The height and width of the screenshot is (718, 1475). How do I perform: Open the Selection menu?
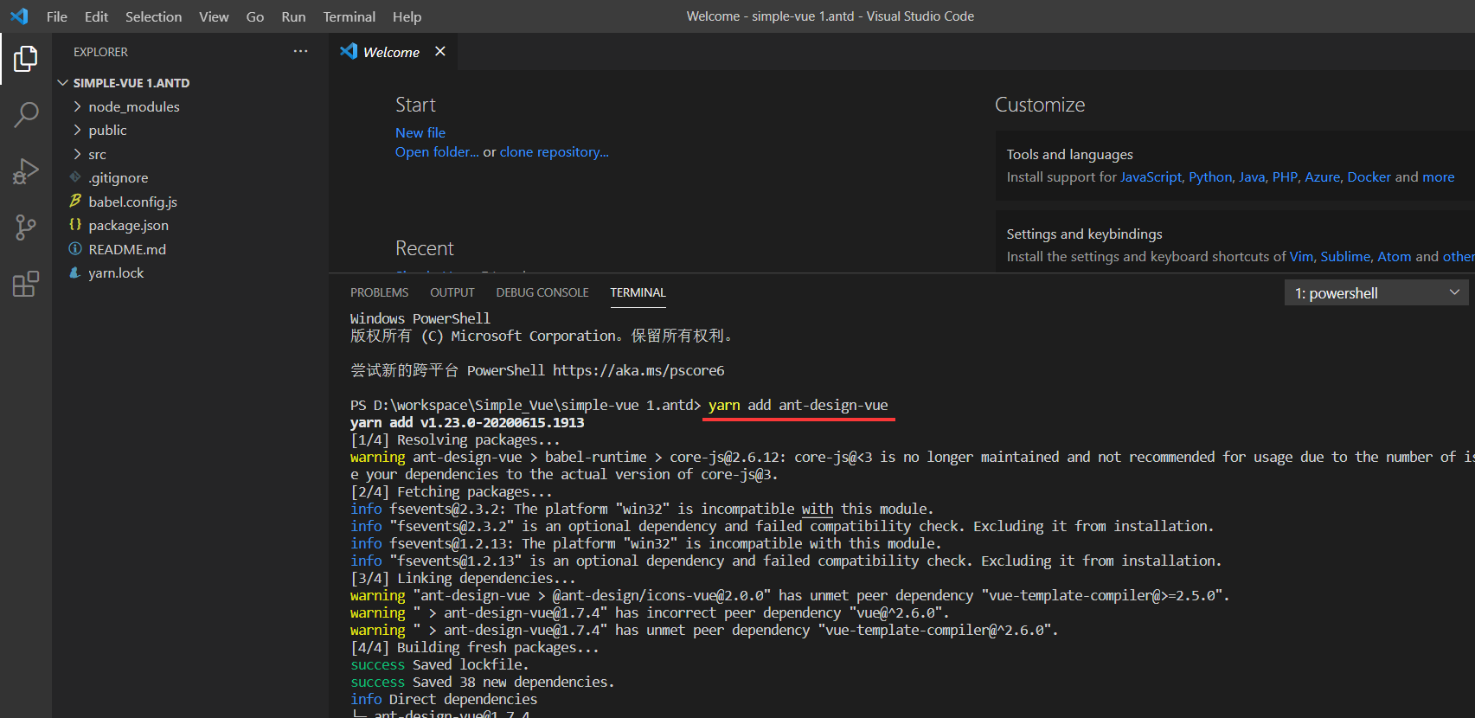[x=153, y=16]
